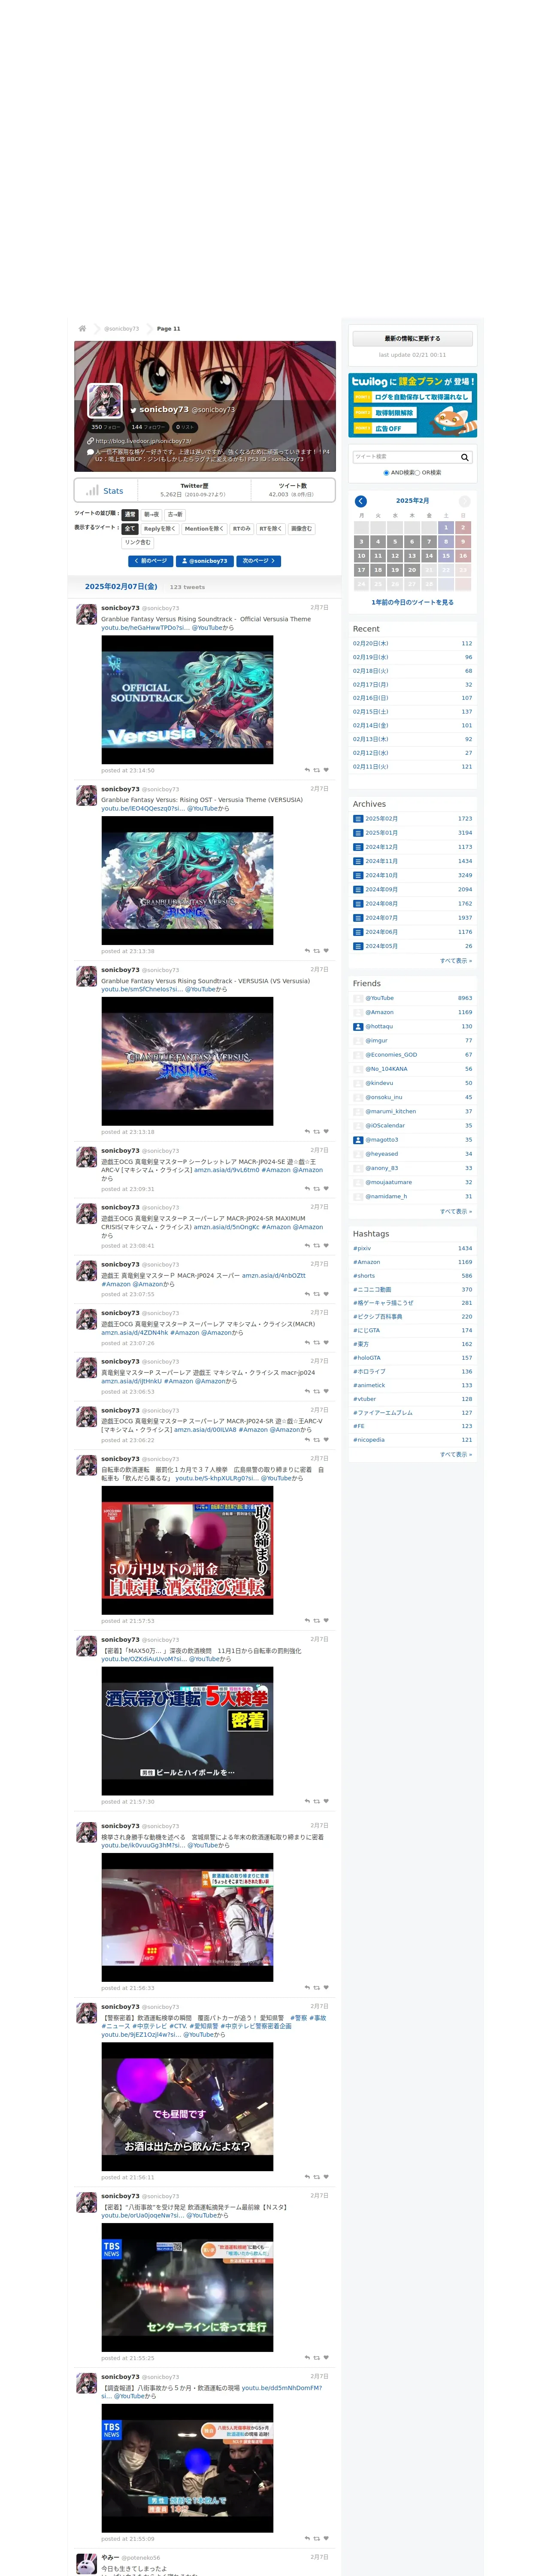Filter tweets by Mentionを除く

(204, 529)
